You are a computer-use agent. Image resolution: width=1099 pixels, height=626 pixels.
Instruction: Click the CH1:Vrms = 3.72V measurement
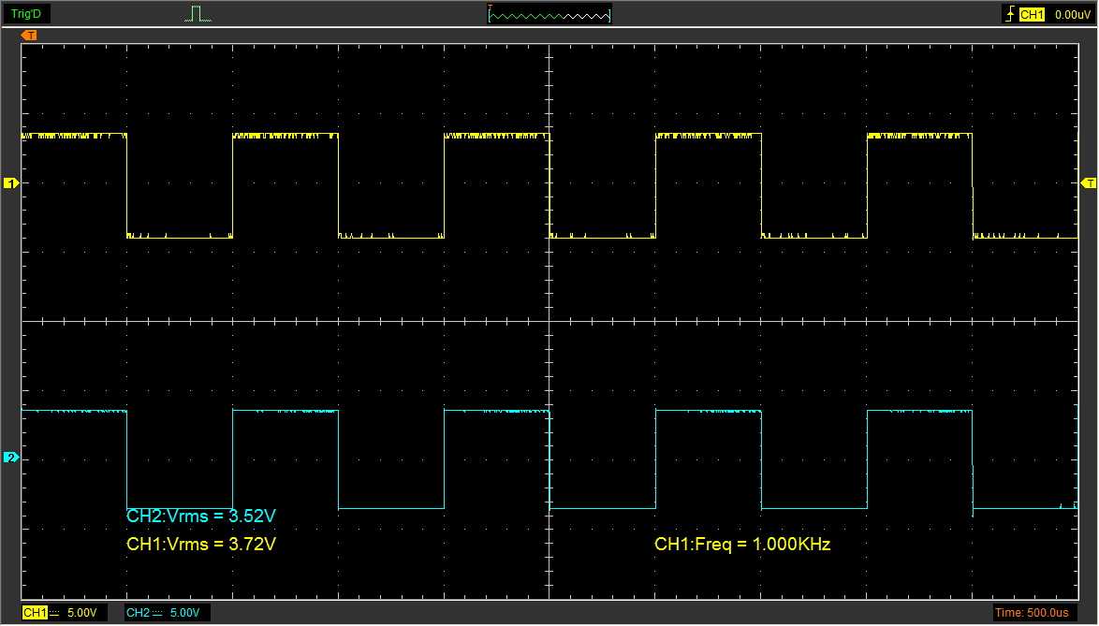coord(201,544)
